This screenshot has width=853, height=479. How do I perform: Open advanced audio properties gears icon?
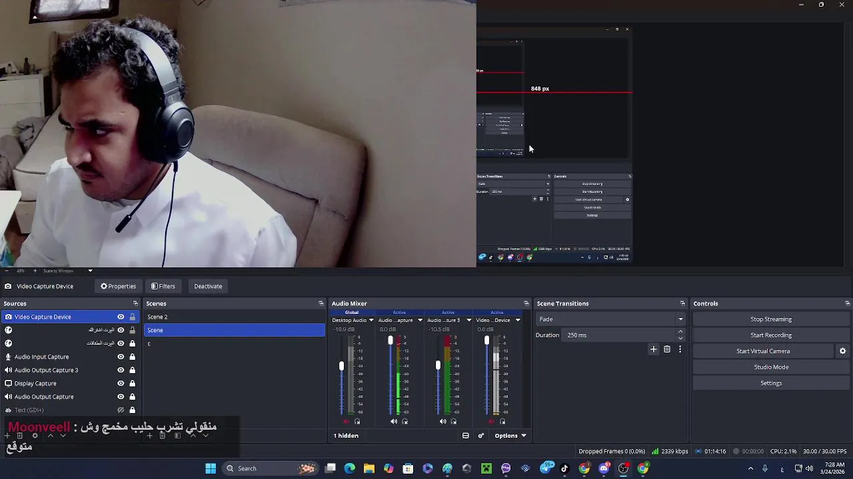480,436
